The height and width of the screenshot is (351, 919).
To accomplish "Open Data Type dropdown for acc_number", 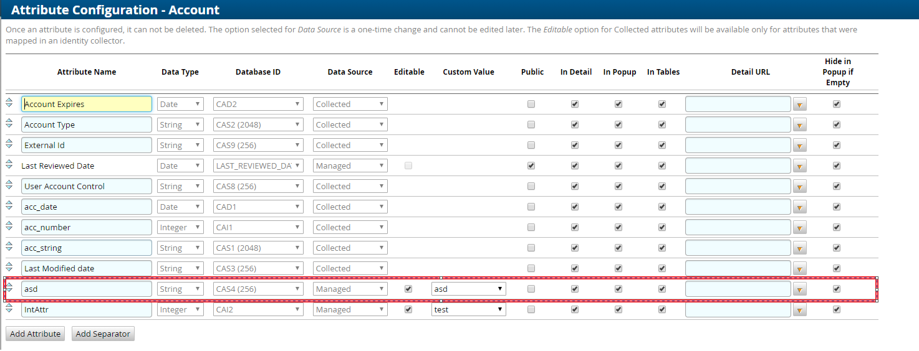I will click(180, 227).
